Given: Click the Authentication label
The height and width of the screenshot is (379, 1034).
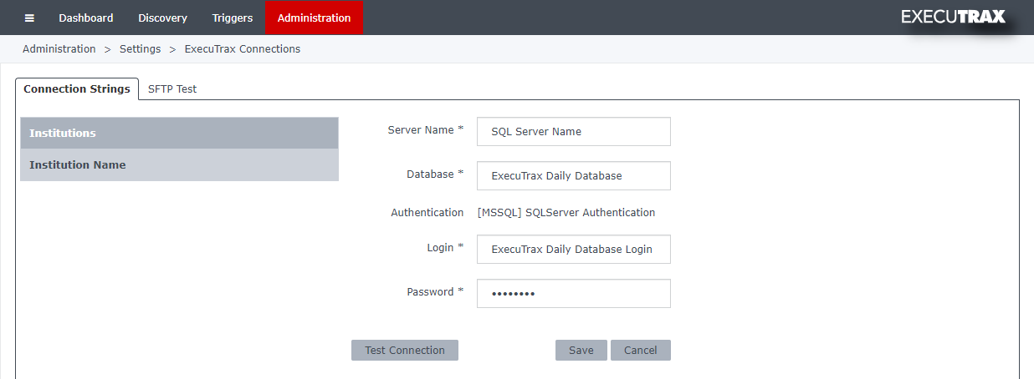Looking at the screenshot, I should click(427, 213).
